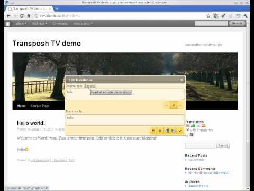
Task: Go to Home in the navigation menu
Action: point(22,106)
